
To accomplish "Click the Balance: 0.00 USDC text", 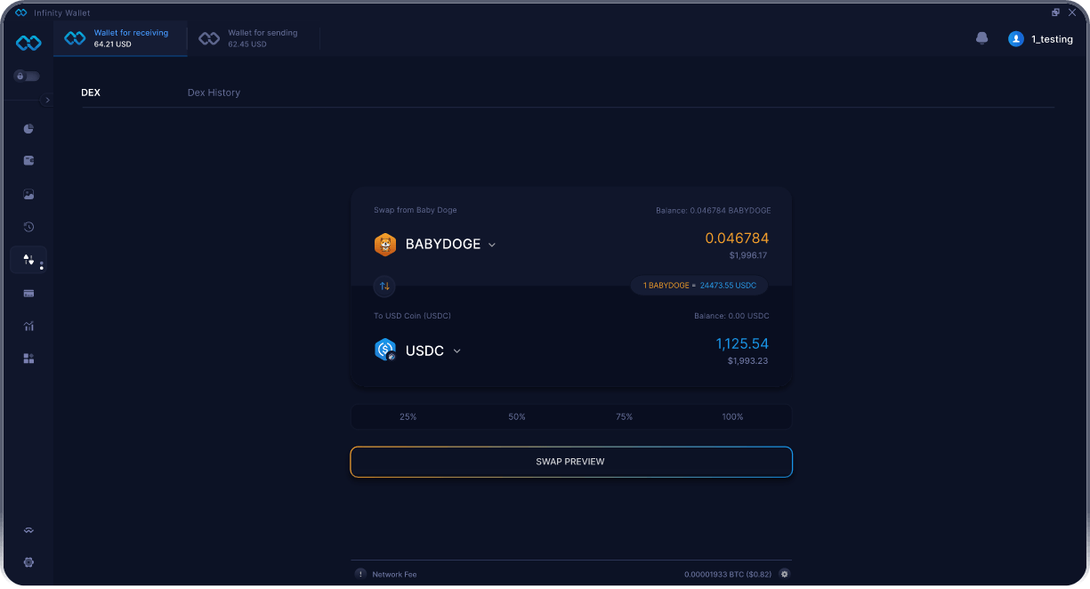I will click(731, 316).
